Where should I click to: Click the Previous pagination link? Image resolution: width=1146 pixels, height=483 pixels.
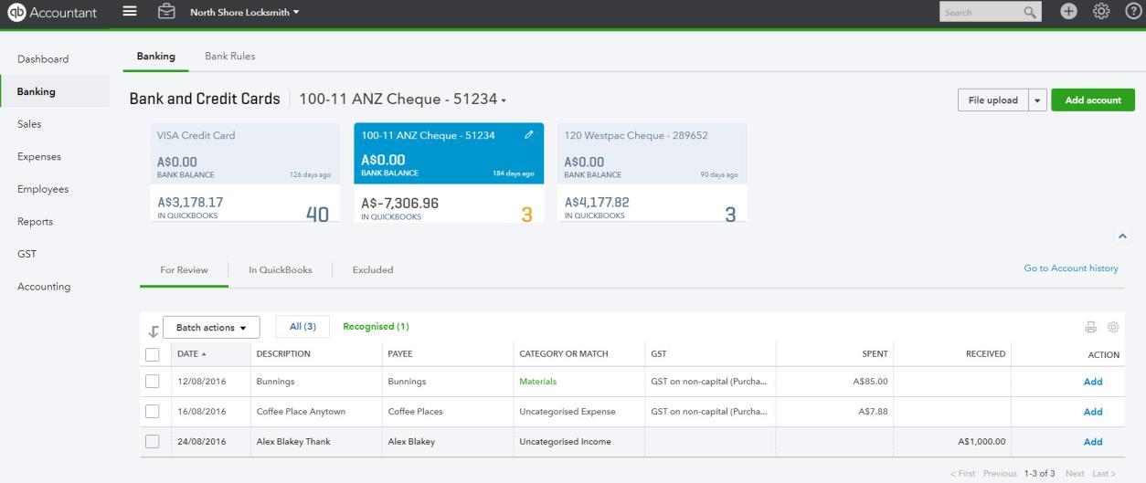click(x=1000, y=474)
